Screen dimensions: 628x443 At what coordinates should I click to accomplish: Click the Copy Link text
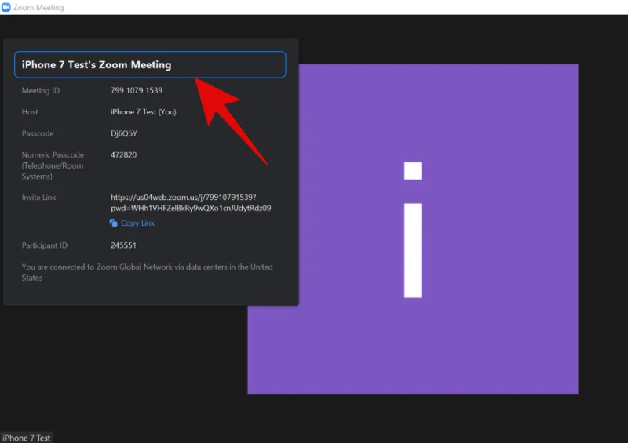(x=137, y=223)
